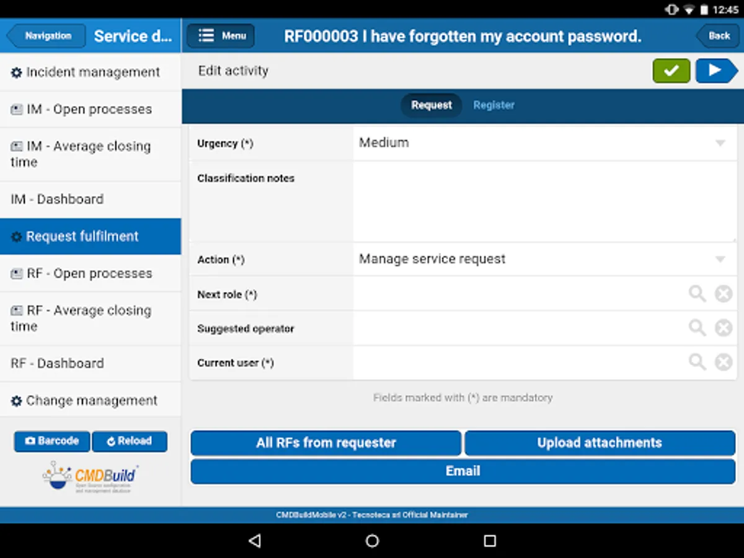Tap the Upload attachments button
Image resolution: width=744 pixels, height=558 pixels.
[600, 443]
